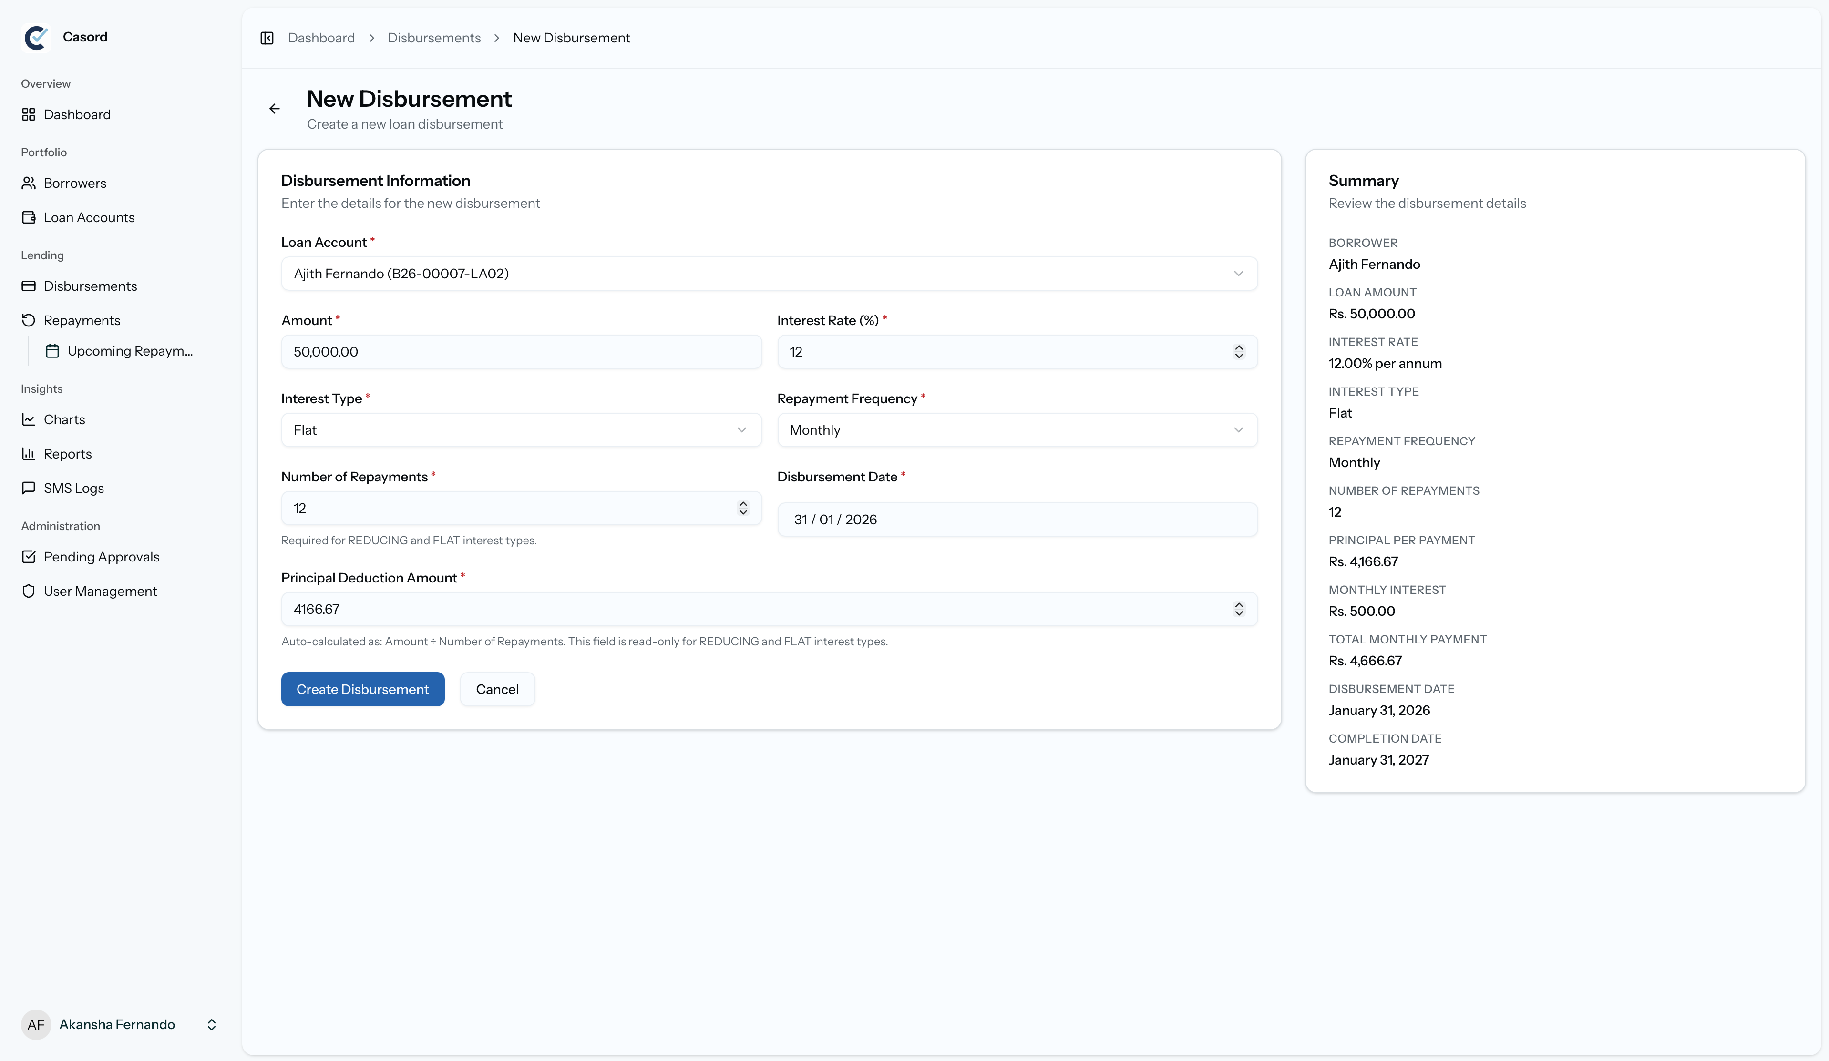Click the Cancel button
This screenshot has width=1829, height=1061.
point(496,689)
